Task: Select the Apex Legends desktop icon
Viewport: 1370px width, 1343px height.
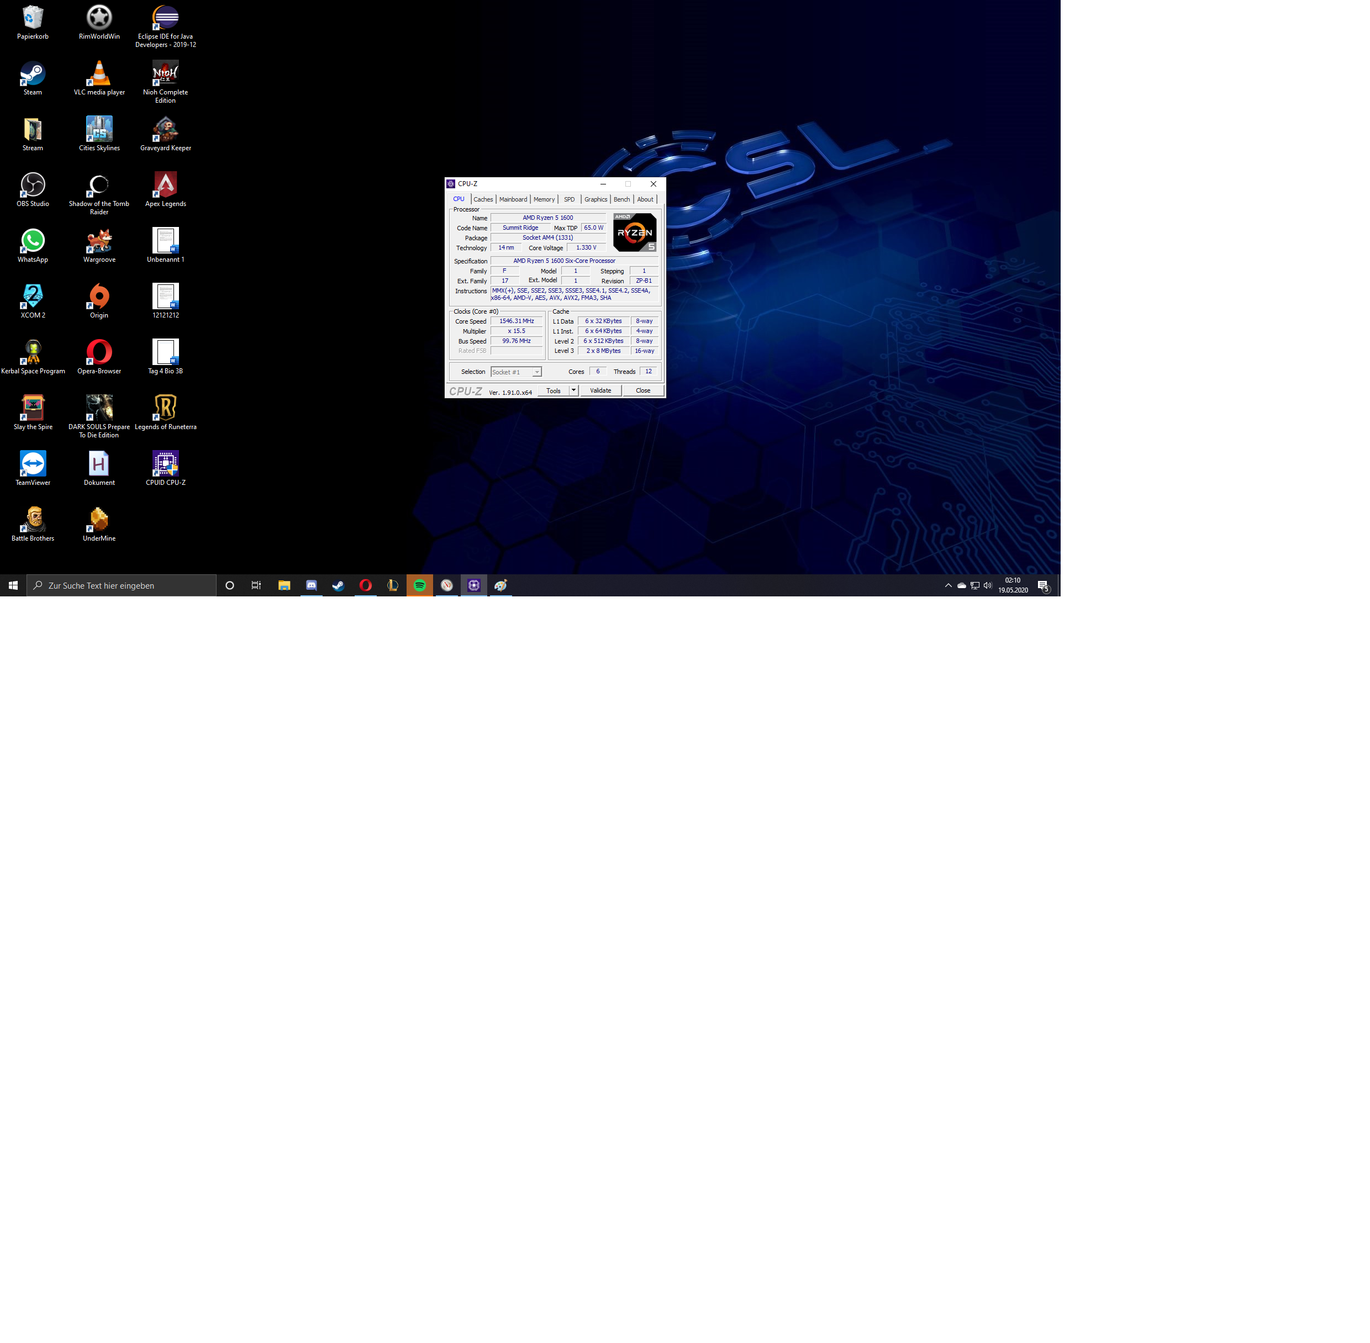Action: coord(165,186)
